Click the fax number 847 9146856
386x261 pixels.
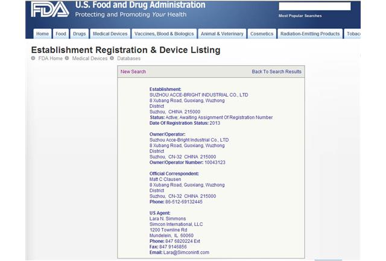[173, 247]
